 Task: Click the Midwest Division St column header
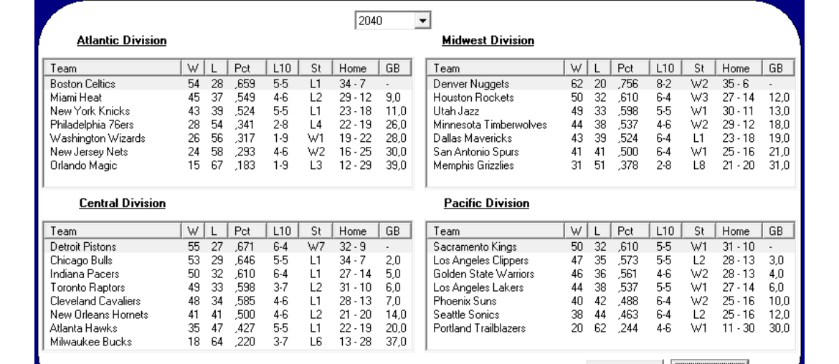(x=701, y=69)
